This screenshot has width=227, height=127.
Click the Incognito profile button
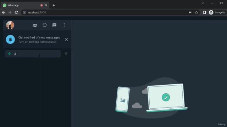(217, 13)
